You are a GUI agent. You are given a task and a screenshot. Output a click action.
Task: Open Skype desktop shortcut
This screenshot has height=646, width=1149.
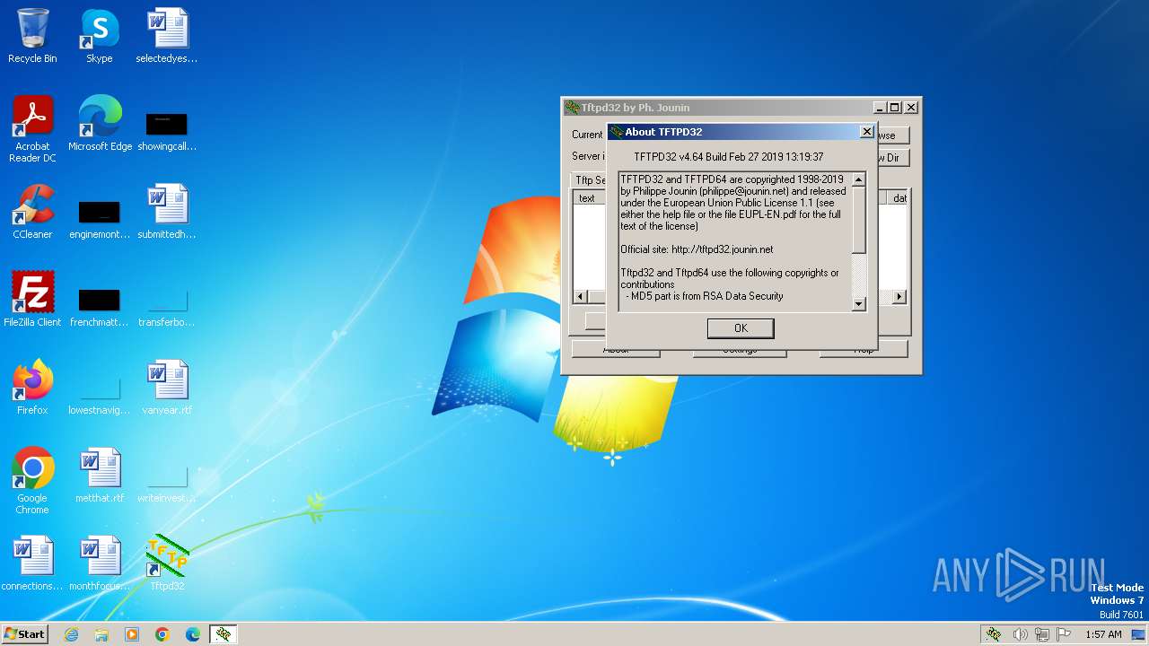(100, 36)
